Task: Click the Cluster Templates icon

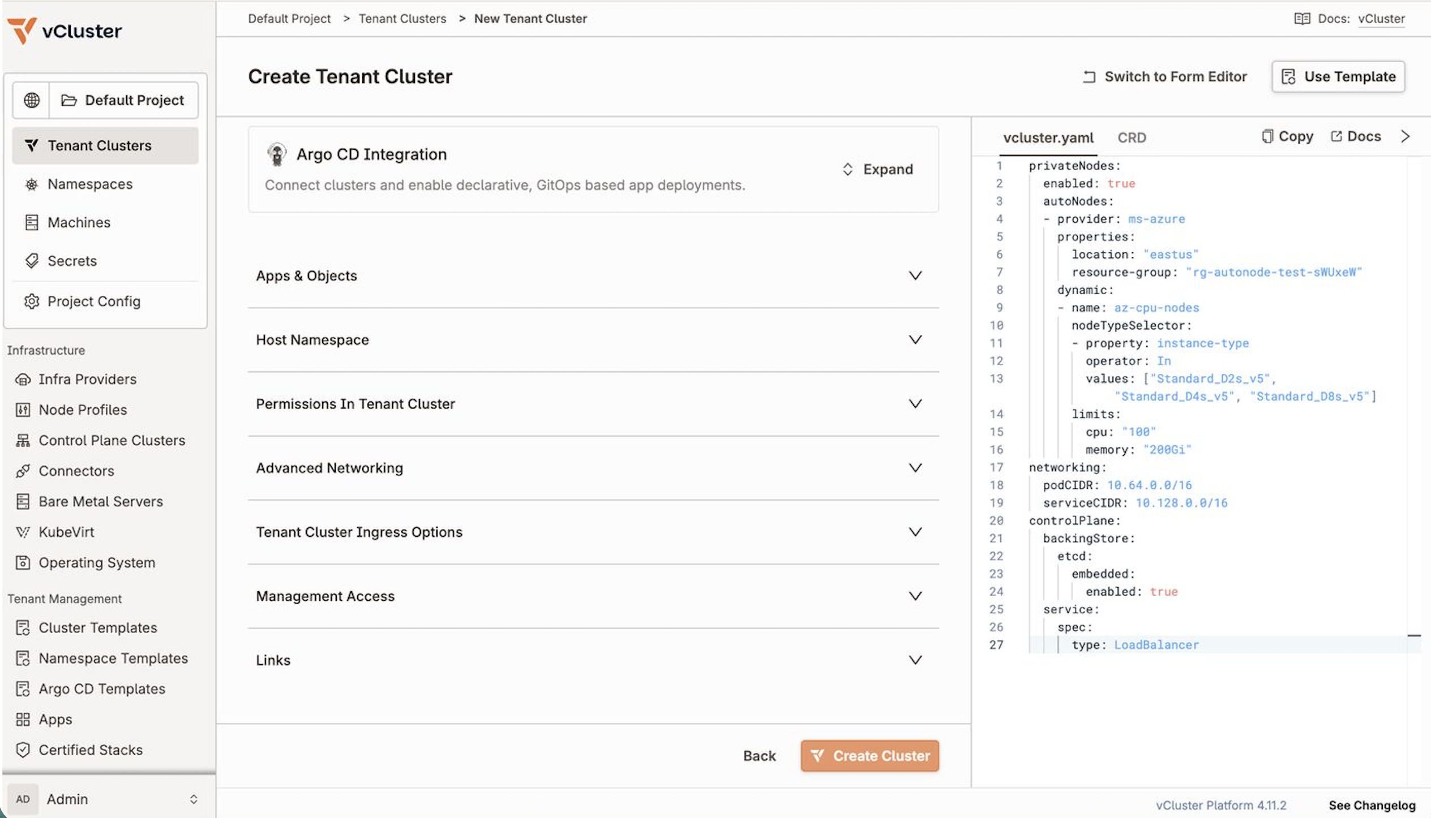Action: point(23,627)
